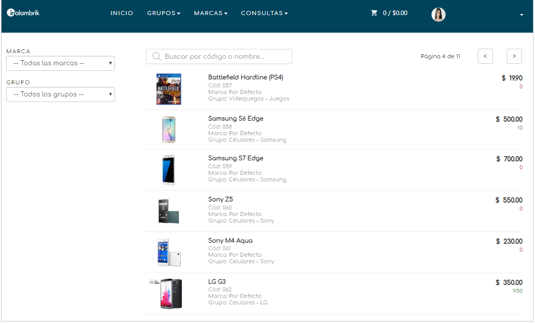Click the search by code or name field
Screen dimensions: 535x323
click(219, 56)
